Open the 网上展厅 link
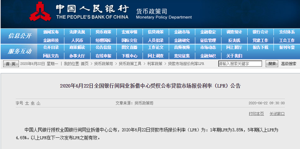 pyautogui.click(x=234, y=48)
